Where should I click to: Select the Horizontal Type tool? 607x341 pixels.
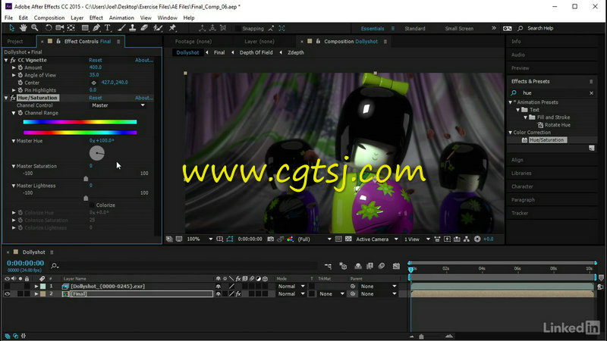point(108,28)
